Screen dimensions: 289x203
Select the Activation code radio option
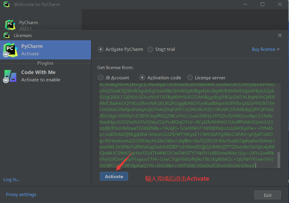[x=160, y=78]
